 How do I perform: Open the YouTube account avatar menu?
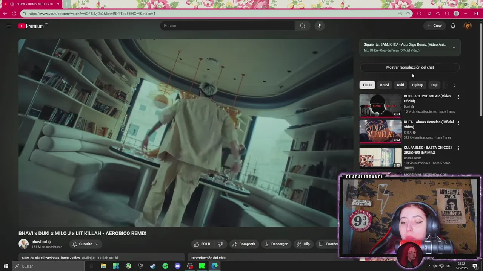[468, 26]
